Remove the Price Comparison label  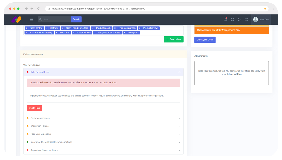click(x=115, y=28)
